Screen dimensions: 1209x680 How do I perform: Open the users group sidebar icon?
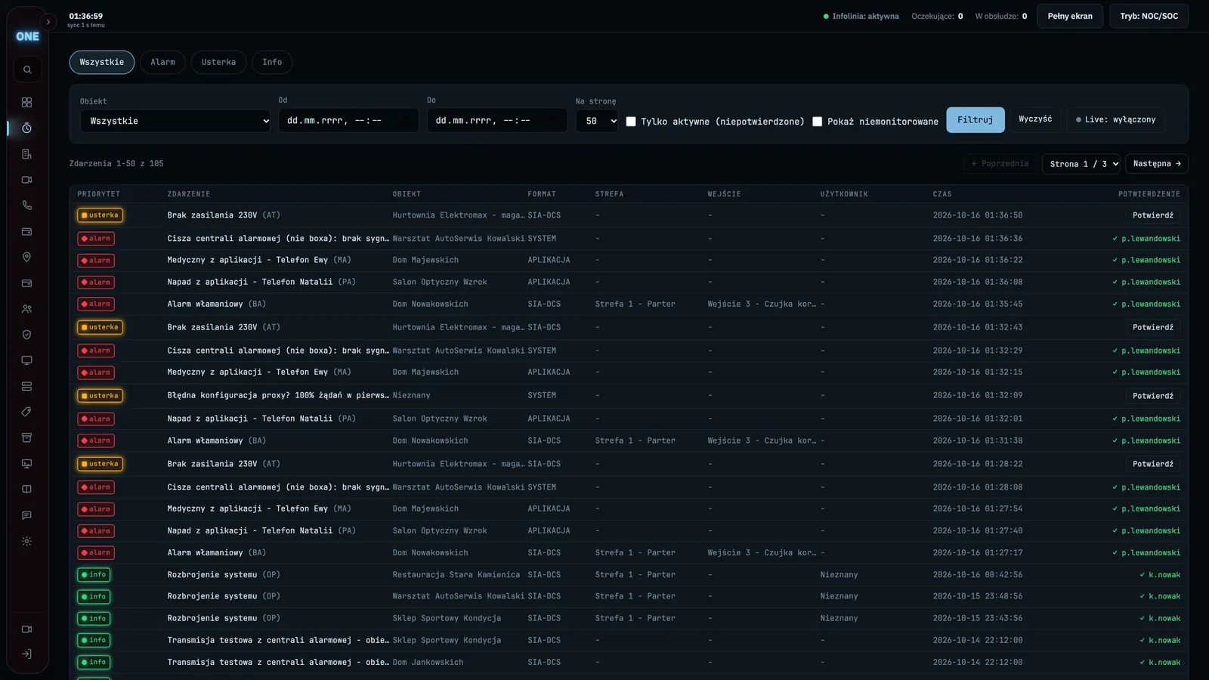point(27,309)
